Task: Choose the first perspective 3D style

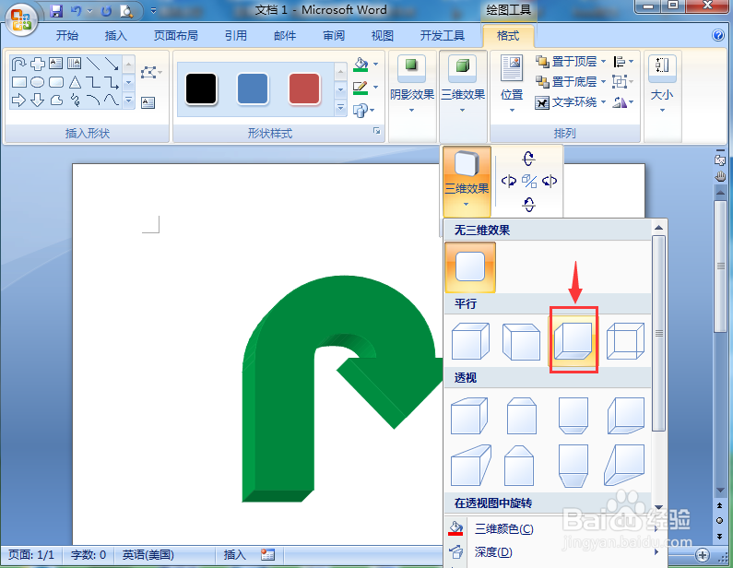Action: [469, 416]
